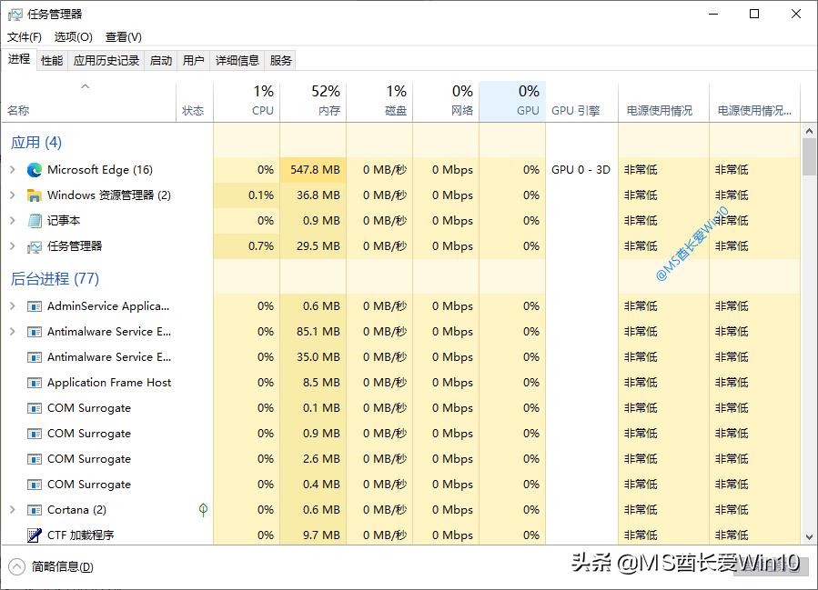Open the 选项(O) menu

(73, 37)
